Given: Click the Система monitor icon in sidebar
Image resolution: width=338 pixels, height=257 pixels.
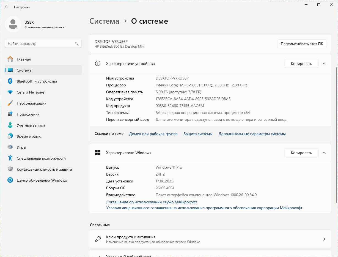Looking at the screenshot, I should click(10, 70).
